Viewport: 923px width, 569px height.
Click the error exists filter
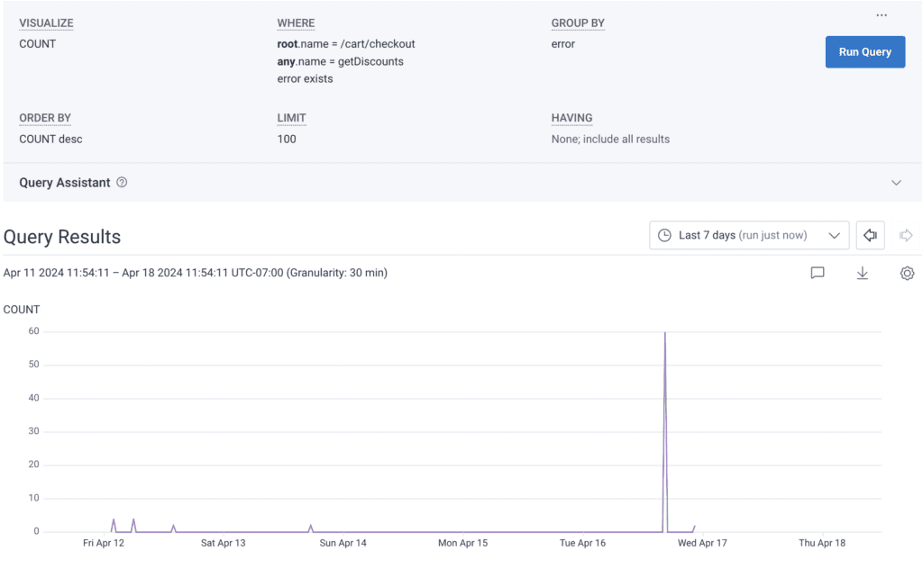305,79
